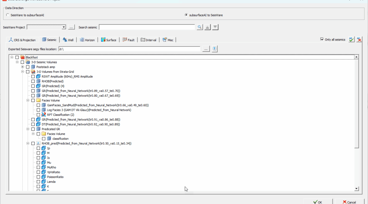Click the search magnifier icon
The height and width of the screenshot is (204, 368).
click(x=199, y=27)
